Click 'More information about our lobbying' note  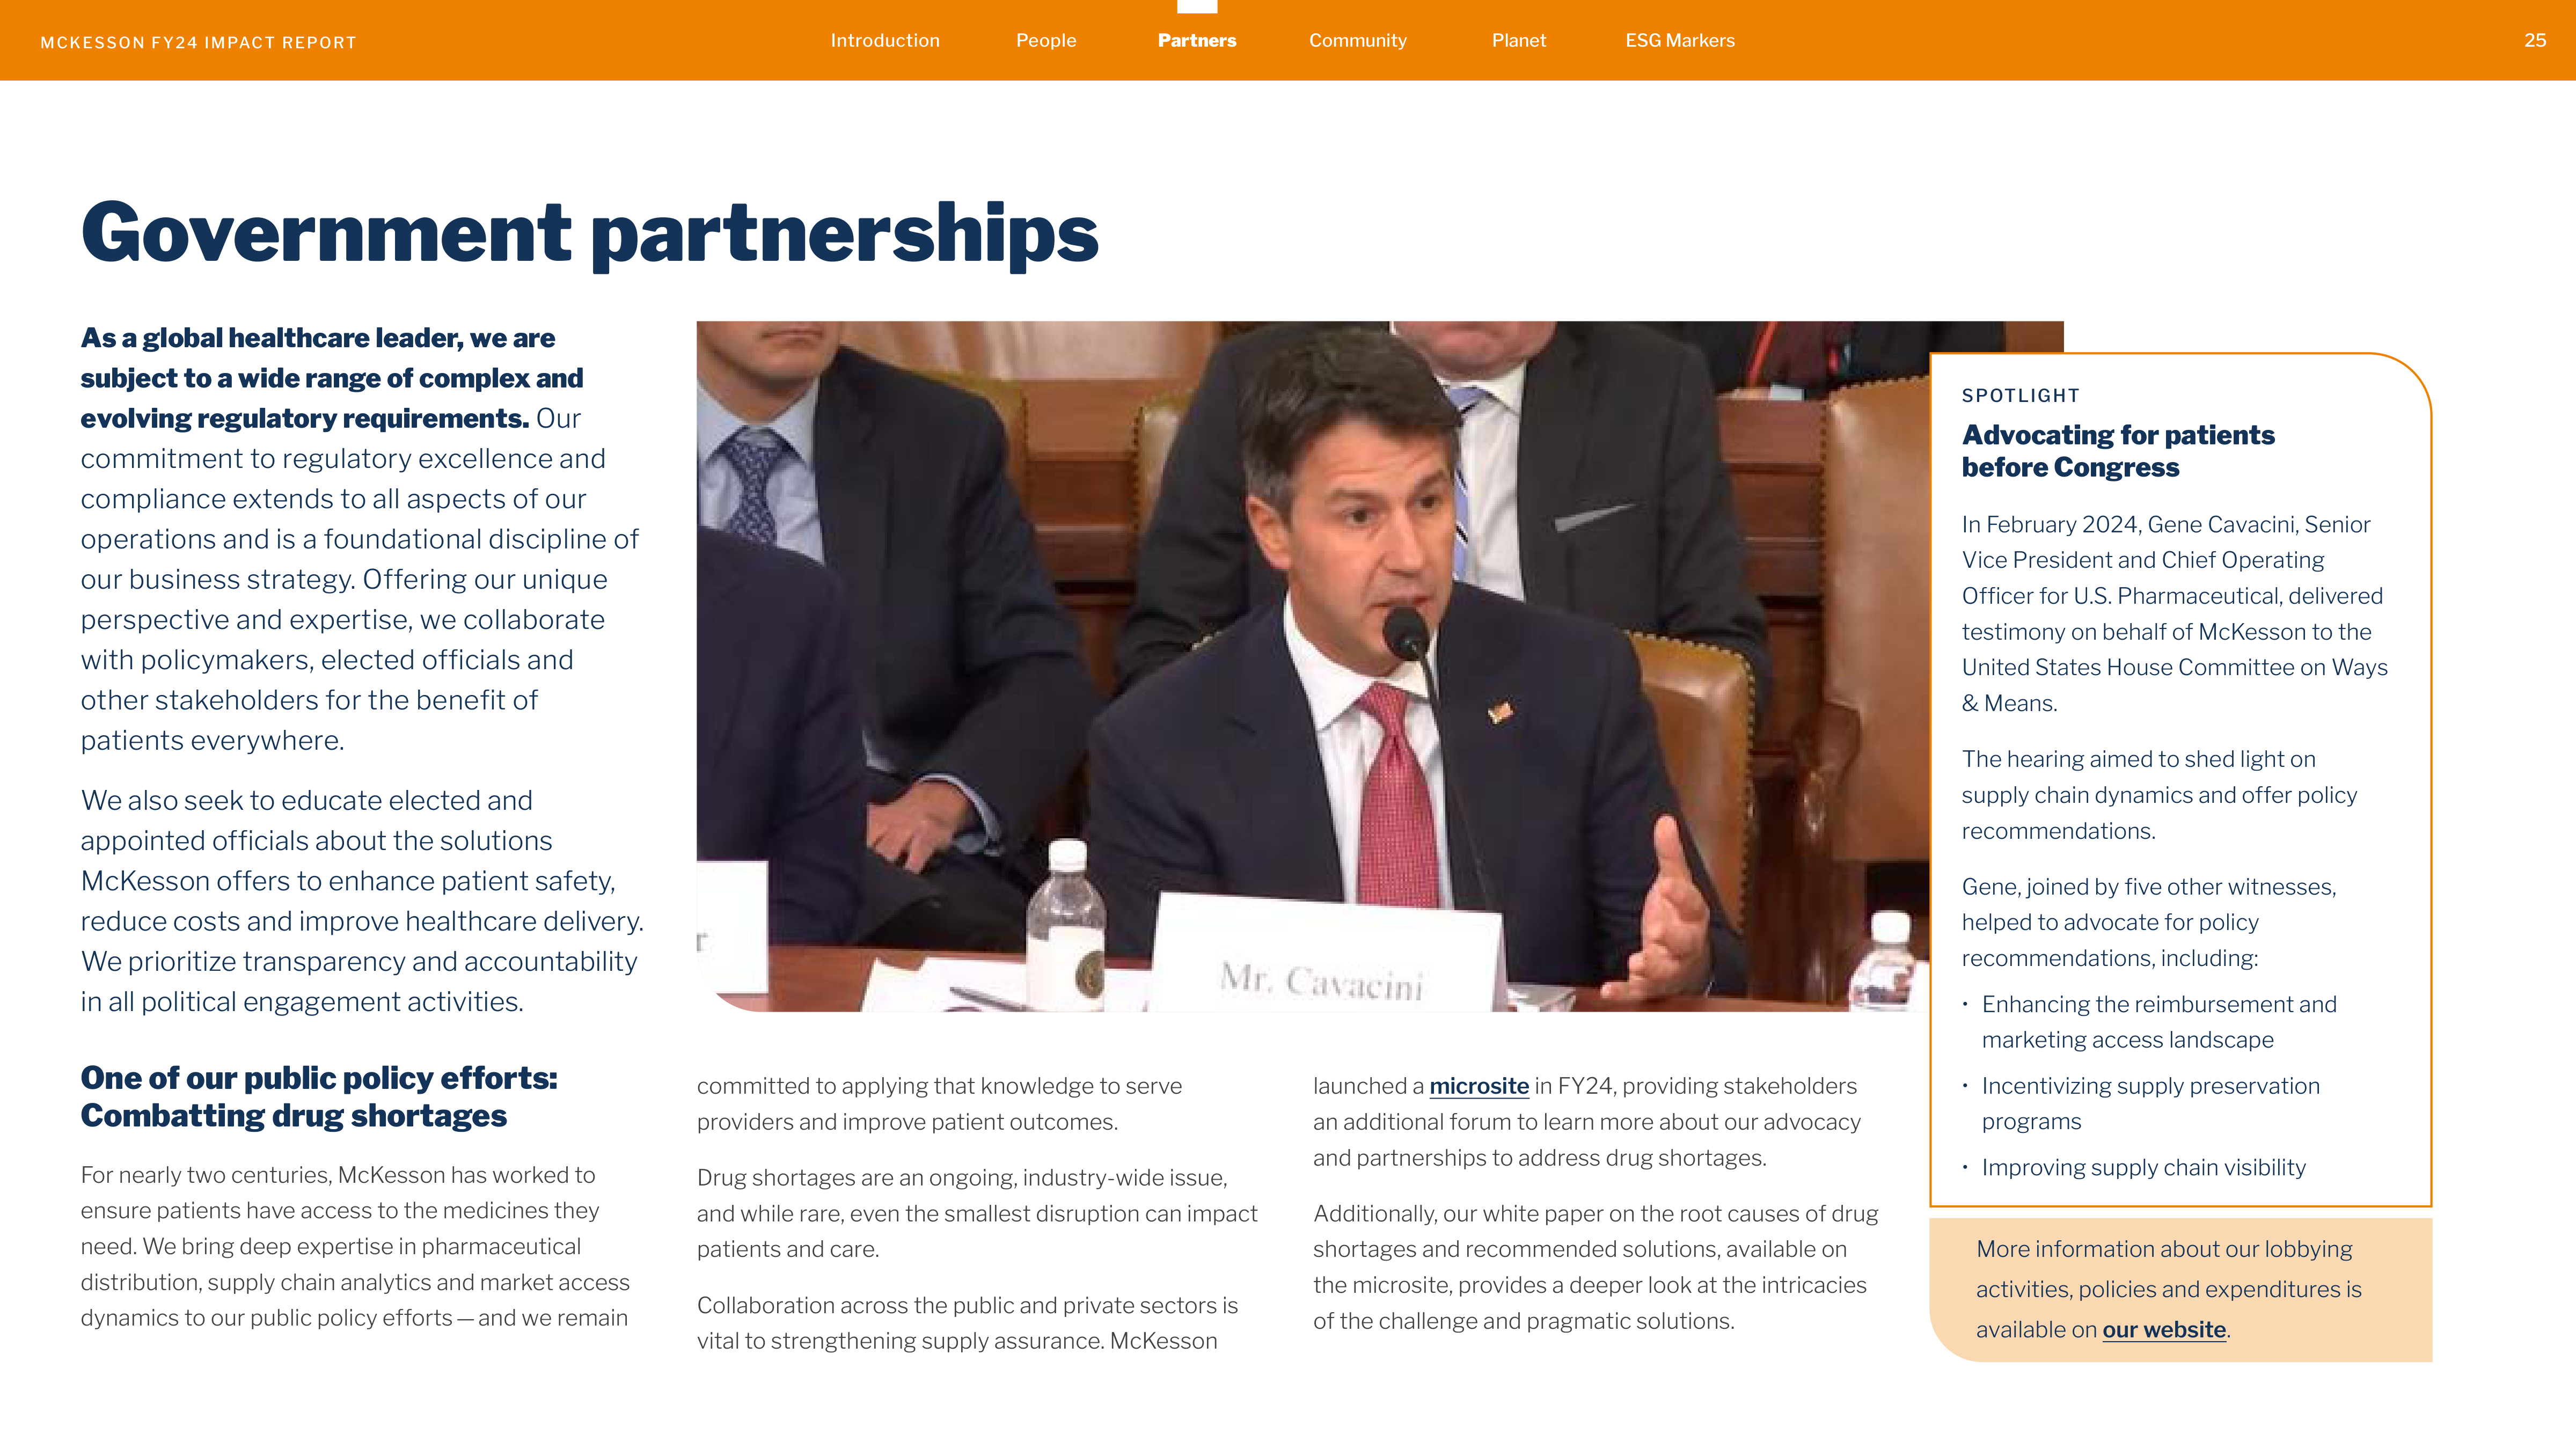[x=2168, y=1290]
